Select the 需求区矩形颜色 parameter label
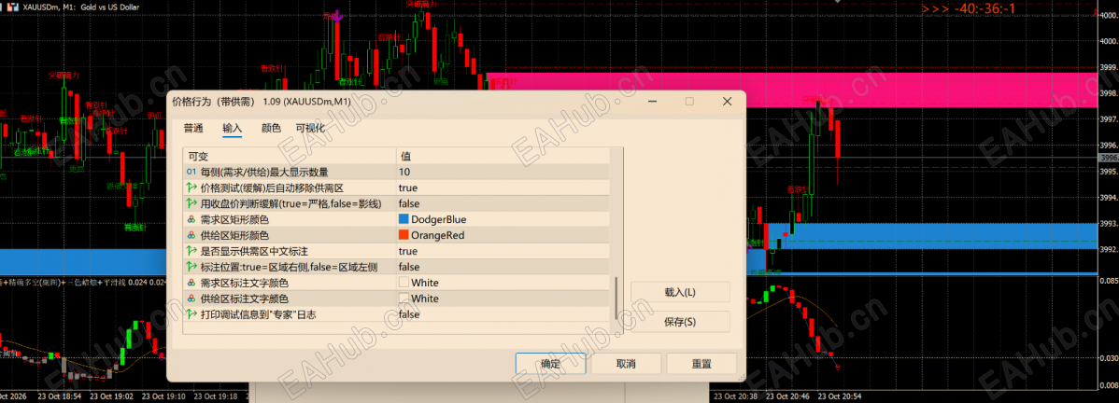1119x403 pixels. click(x=234, y=219)
